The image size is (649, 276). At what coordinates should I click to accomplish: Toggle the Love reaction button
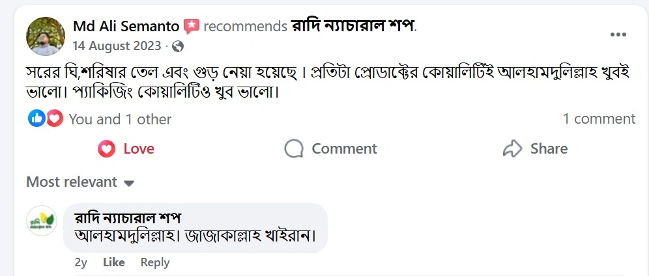(126, 149)
